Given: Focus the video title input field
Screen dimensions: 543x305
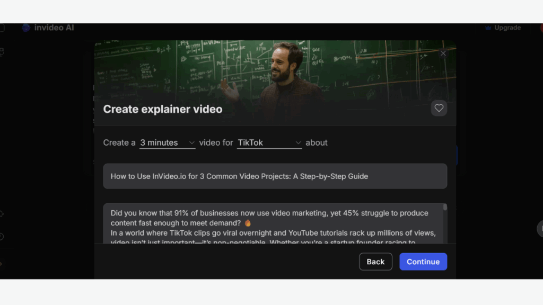Looking at the screenshot, I should (x=275, y=176).
